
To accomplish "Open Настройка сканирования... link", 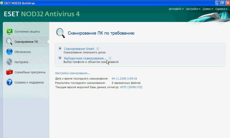I will pos(73,73).
